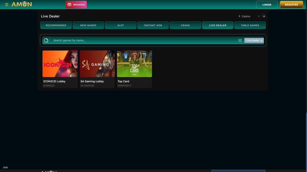Open ICONIC21 Lobby thumbnail
This screenshot has height=172, width=307.
click(x=60, y=64)
